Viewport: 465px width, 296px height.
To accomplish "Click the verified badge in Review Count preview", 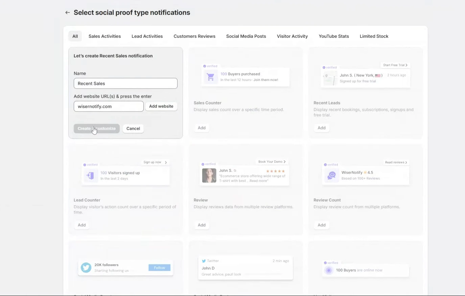I will pyautogui.click(x=331, y=165).
